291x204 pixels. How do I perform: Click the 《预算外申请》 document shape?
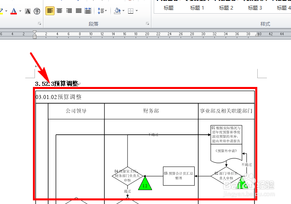(226, 153)
